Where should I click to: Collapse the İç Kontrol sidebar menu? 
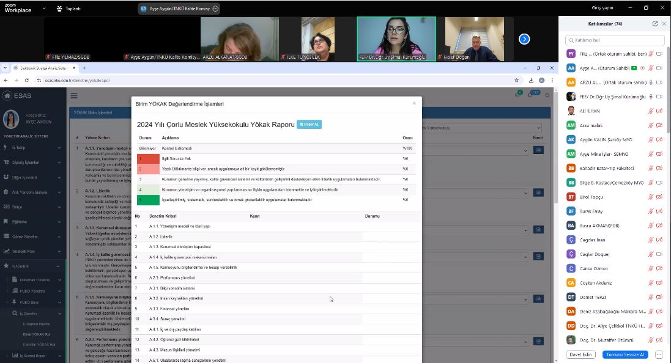[33, 266]
